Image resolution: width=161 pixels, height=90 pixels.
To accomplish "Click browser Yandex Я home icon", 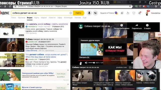I will [x=5, y=6].
